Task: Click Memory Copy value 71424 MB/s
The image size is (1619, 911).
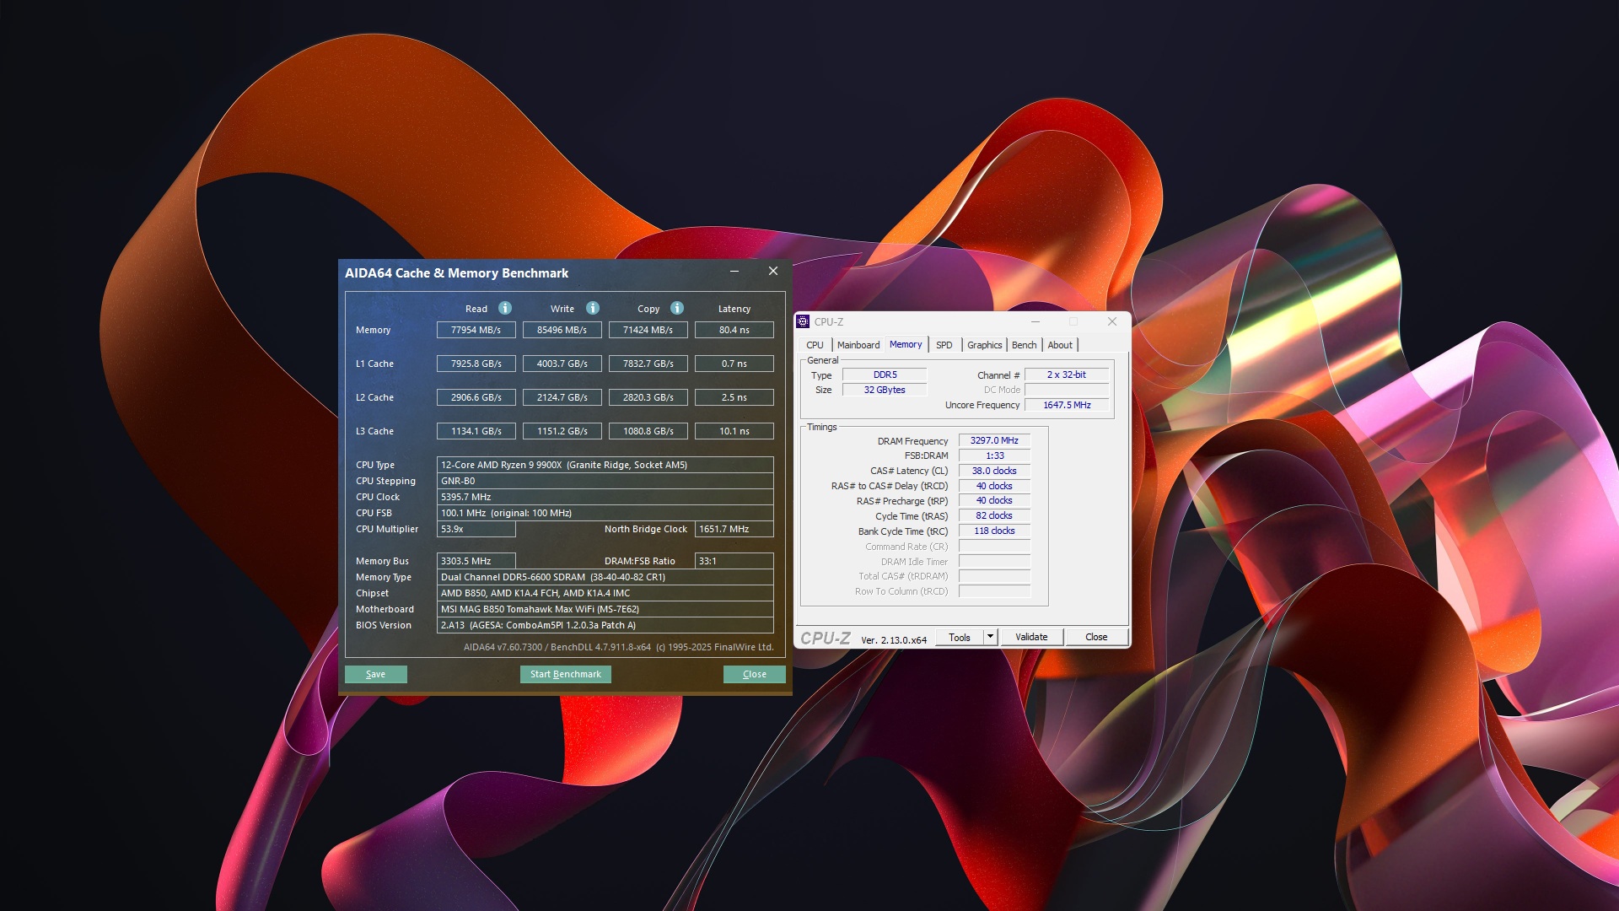Action: pos(648,330)
